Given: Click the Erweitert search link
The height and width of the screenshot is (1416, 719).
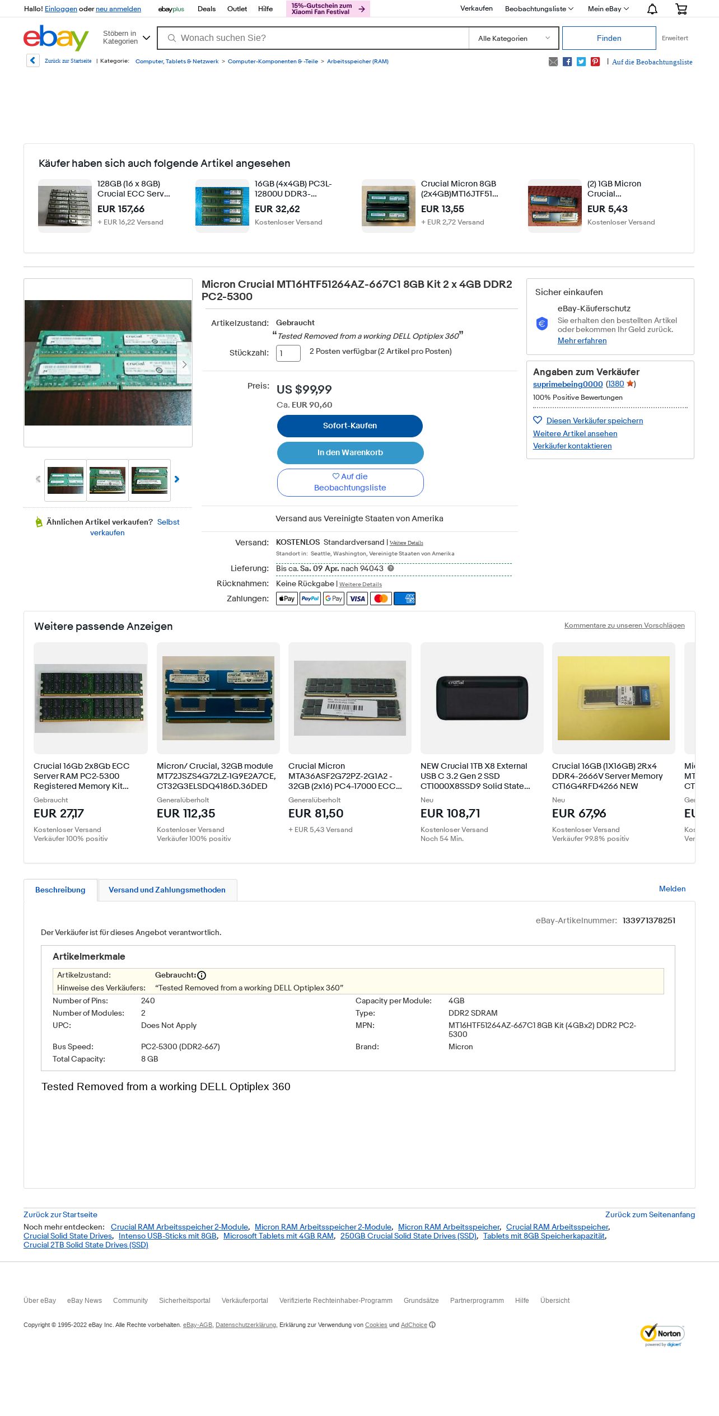Looking at the screenshot, I should 675,38.
